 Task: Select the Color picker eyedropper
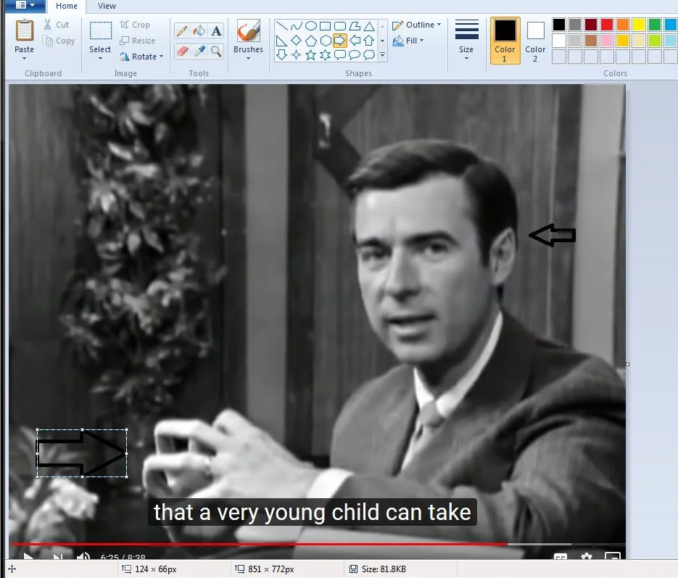198,51
